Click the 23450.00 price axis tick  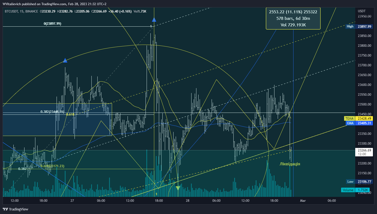(364, 114)
